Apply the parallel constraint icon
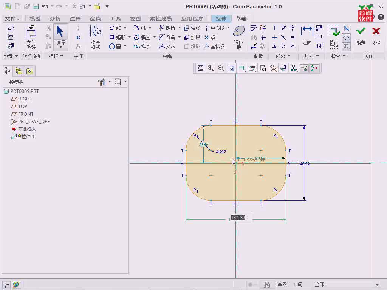Screen dimensions: 387x290 [x=293, y=46]
